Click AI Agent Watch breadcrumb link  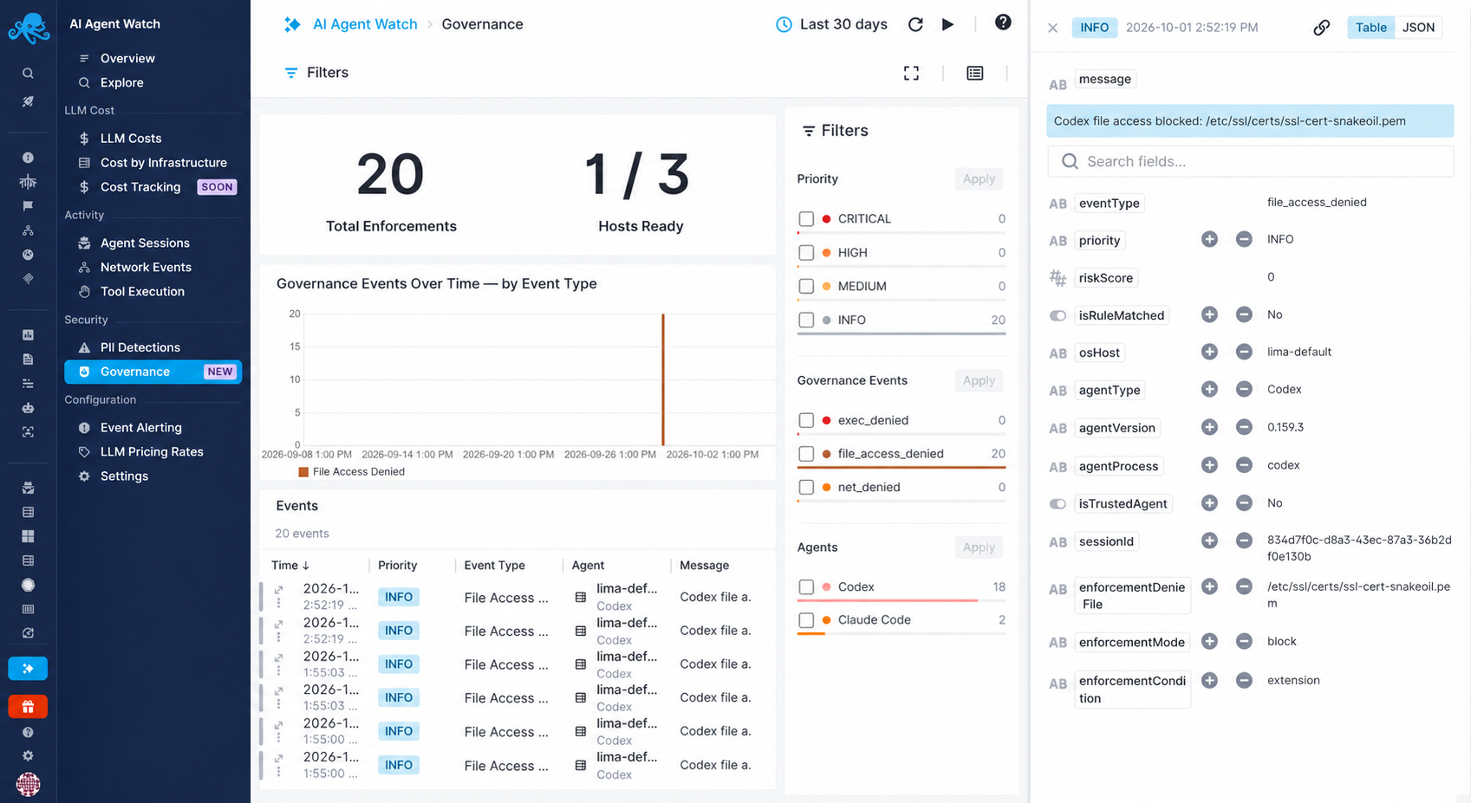[x=365, y=24]
